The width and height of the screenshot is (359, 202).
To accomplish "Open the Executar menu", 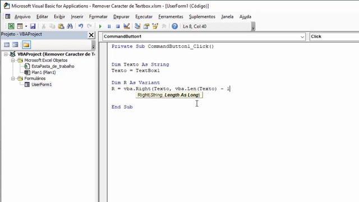I will click(144, 17).
